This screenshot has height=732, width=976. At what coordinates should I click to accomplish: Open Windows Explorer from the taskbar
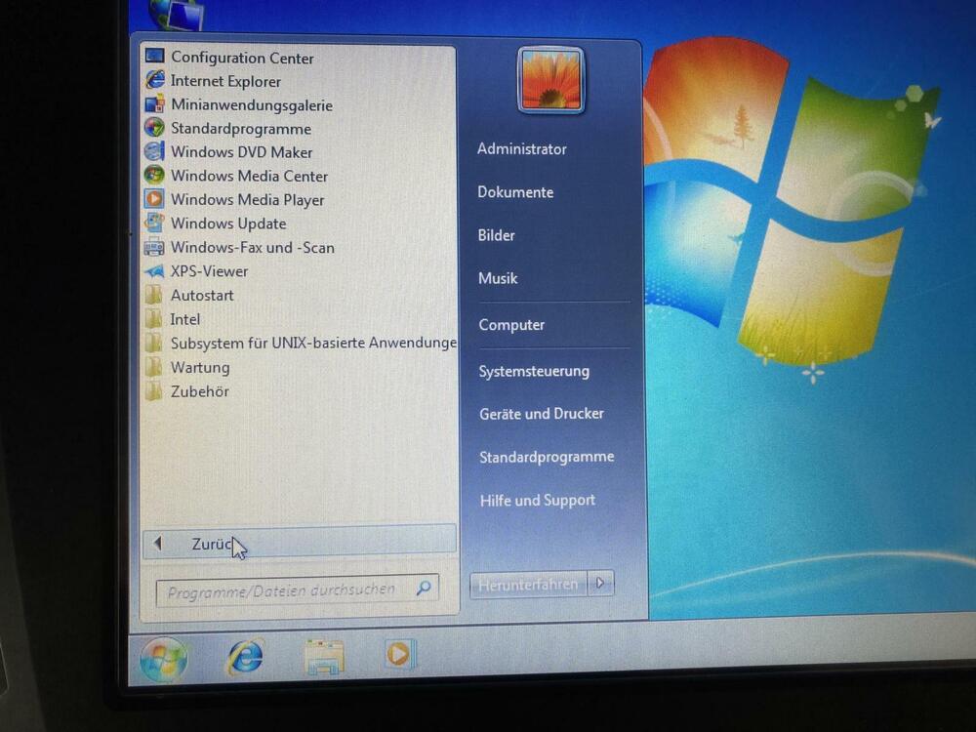(324, 657)
